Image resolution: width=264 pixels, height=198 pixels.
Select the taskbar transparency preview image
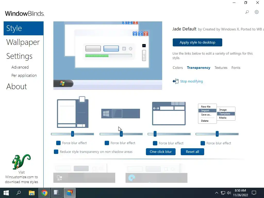coord(121,113)
